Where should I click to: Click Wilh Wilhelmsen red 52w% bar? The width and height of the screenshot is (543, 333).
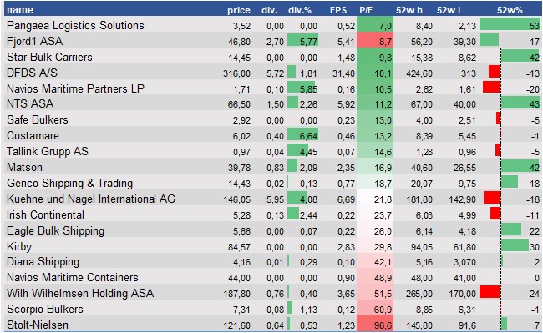490,292
